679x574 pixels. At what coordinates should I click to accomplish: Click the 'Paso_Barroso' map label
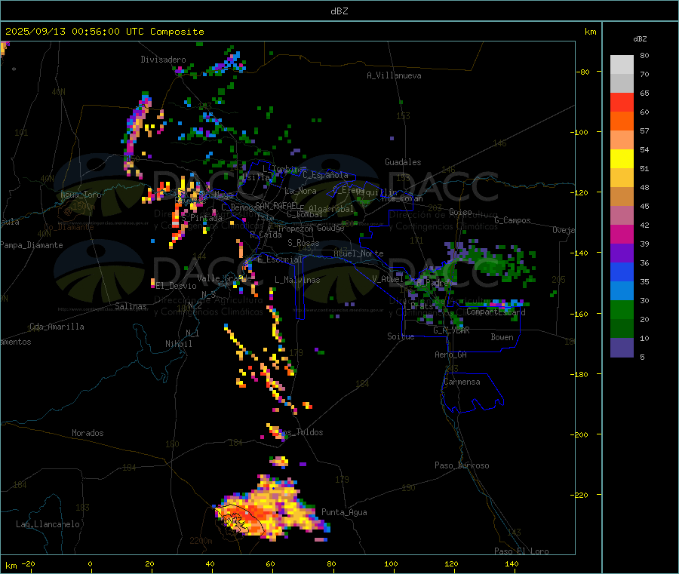pos(462,465)
